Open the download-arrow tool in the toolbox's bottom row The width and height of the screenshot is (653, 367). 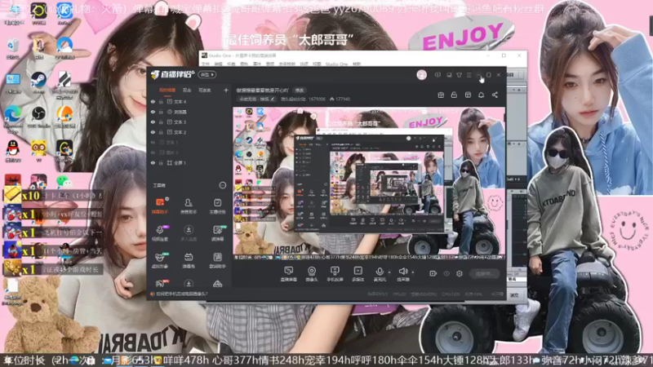tap(189, 284)
